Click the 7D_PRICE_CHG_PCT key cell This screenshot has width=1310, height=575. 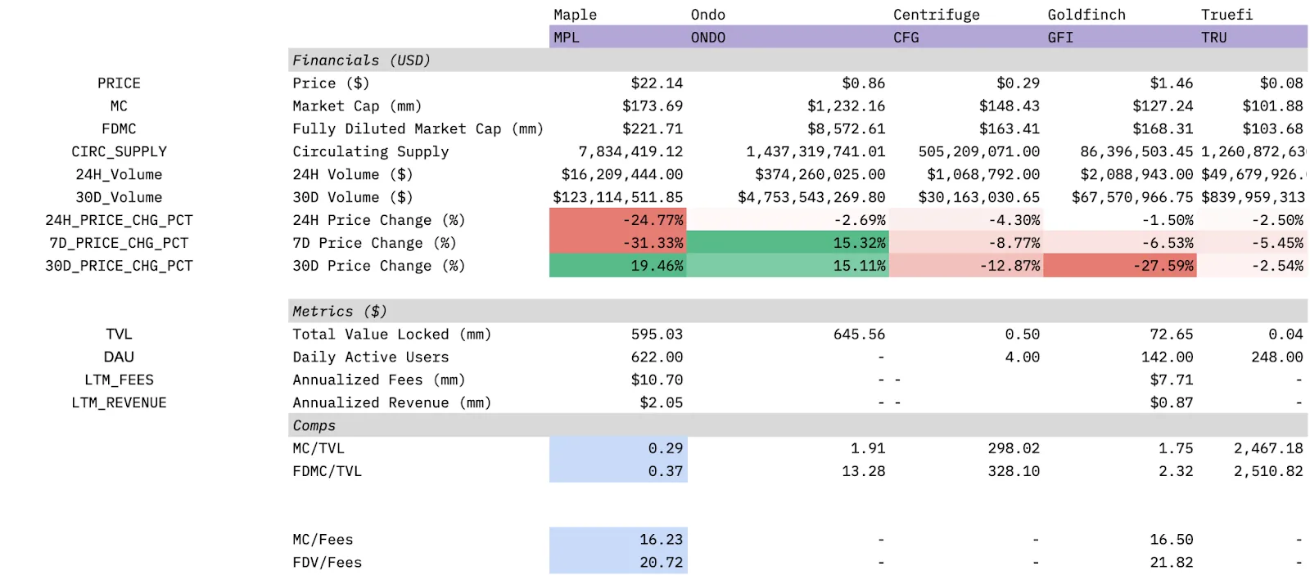[119, 244]
